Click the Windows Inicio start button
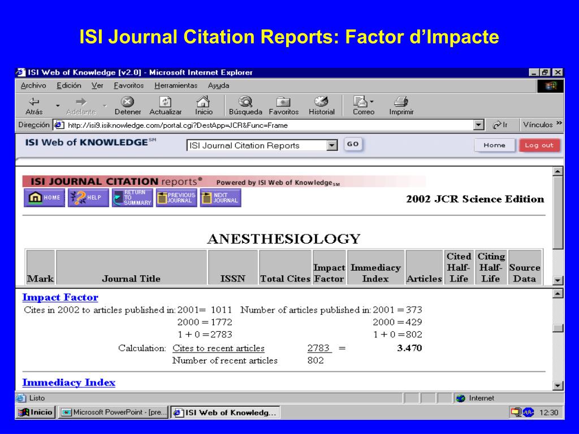 tap(36, 412)
